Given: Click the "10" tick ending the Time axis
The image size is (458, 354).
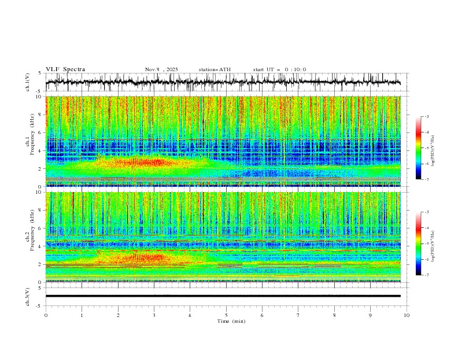Looking at the screenshot, I should [407, 315].
